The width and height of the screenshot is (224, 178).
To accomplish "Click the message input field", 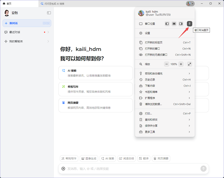I will point(112,169).
